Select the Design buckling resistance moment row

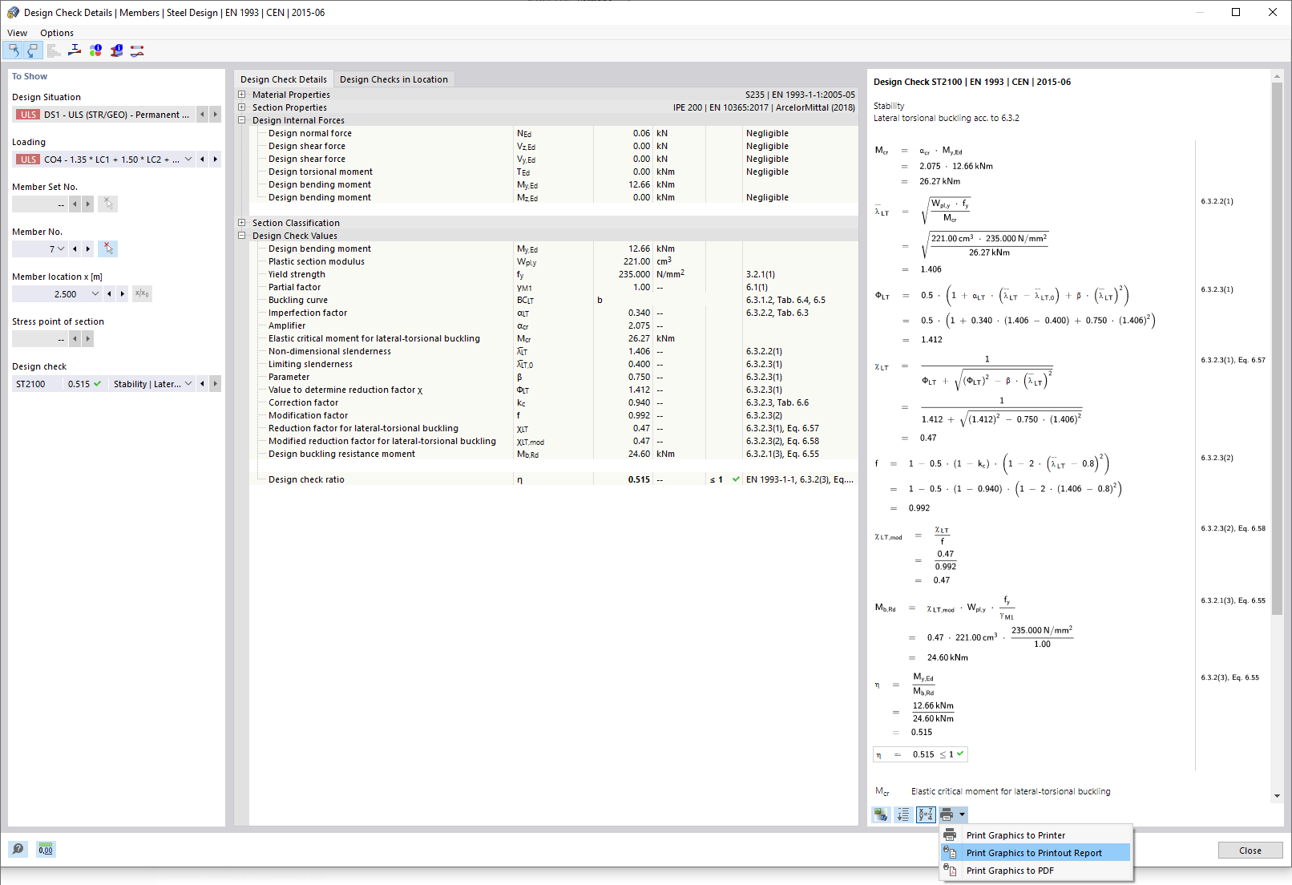tap(553, 454)
